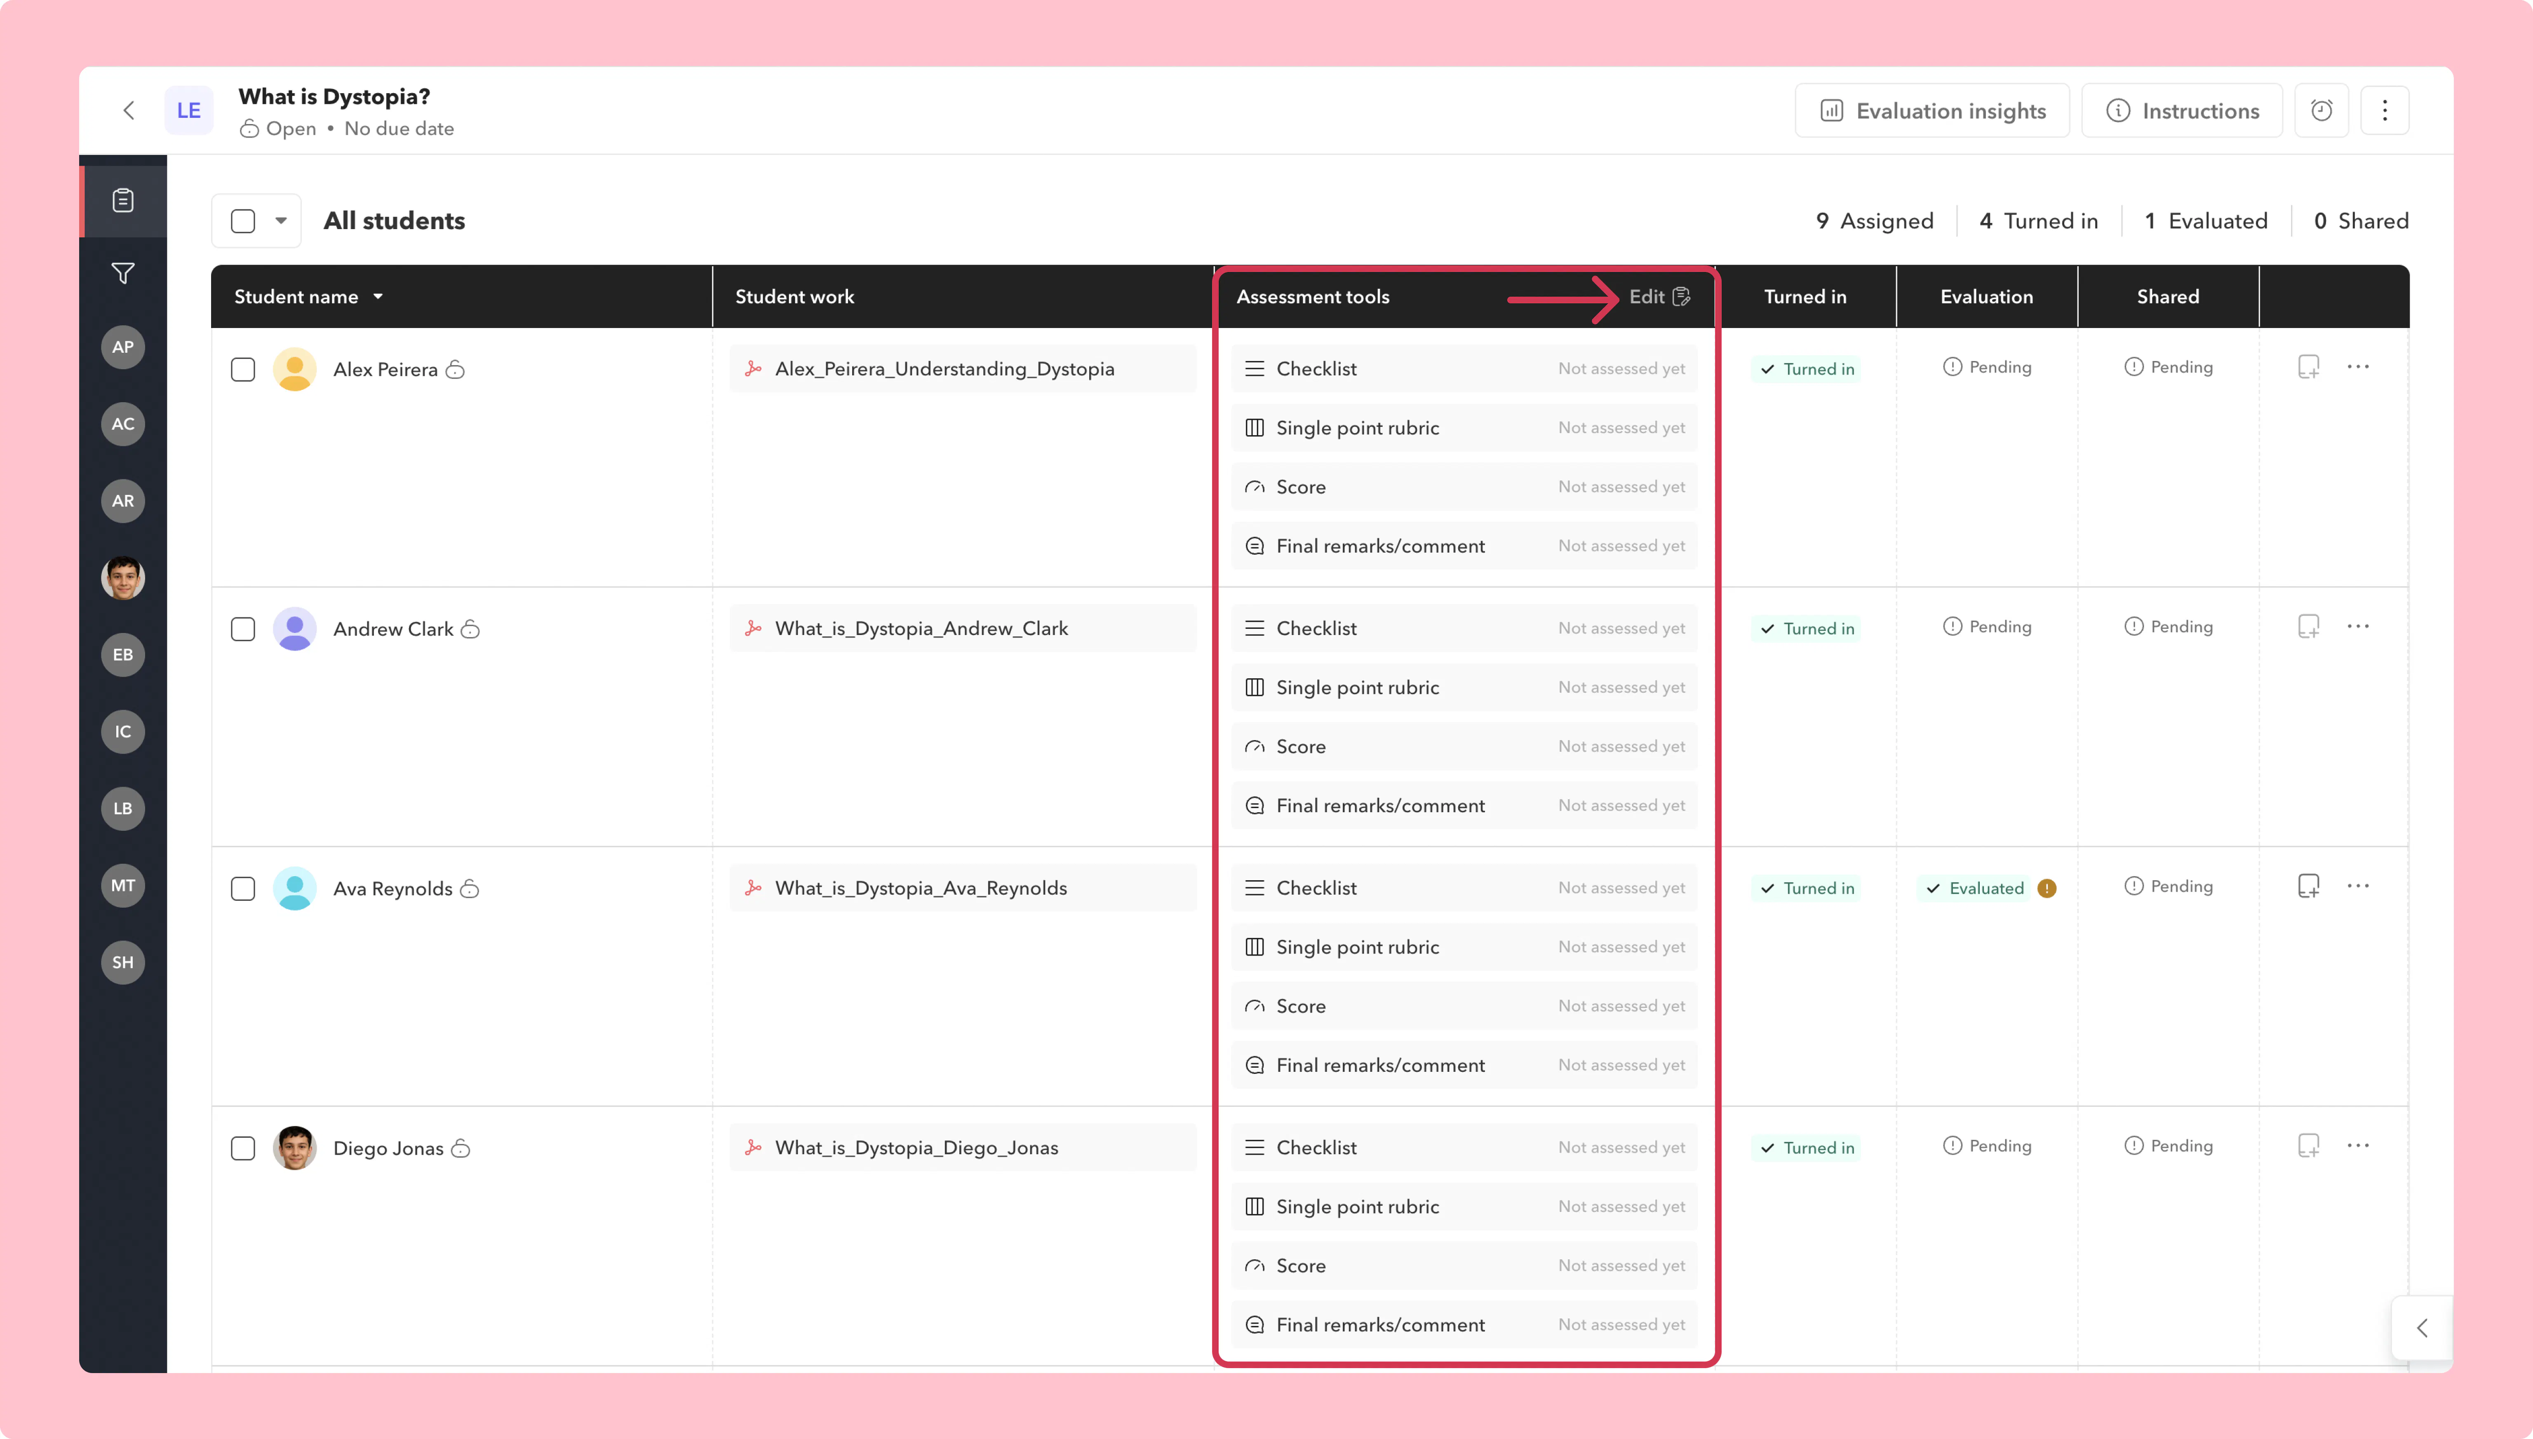Show the 4 Turned in students
This screenshot has height=1439, width=2533.
coord(2039,221)
